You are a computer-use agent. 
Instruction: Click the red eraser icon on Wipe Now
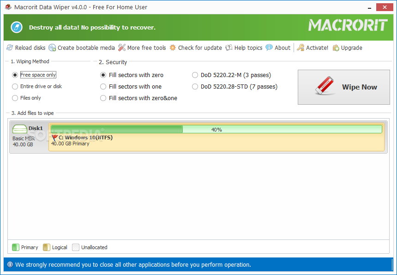pyautogui.click(x=325, y=85)
